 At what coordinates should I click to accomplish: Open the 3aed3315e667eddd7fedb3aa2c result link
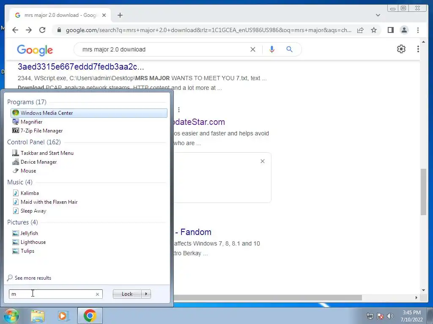81,67
